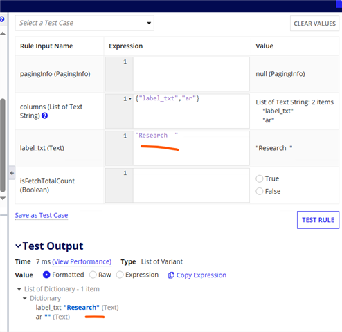Choose the Raw value format

coord(93,275)
